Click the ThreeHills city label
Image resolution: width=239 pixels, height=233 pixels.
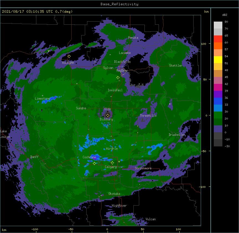(x=148, y=116)
